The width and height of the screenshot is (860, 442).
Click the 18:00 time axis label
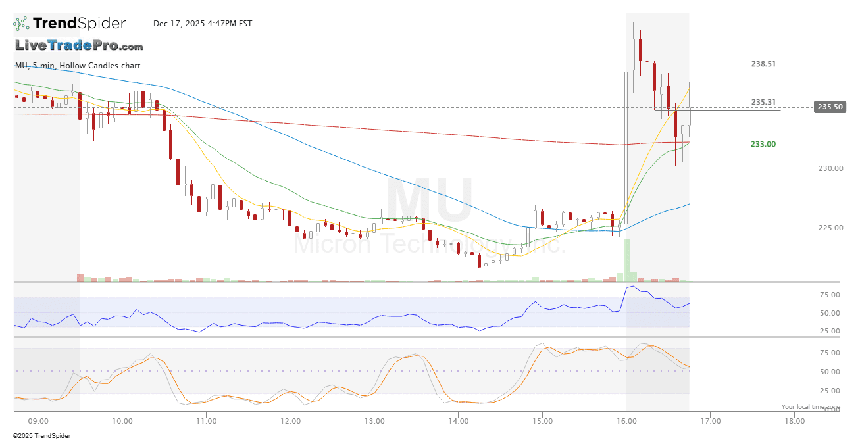(x=794, y=420)
